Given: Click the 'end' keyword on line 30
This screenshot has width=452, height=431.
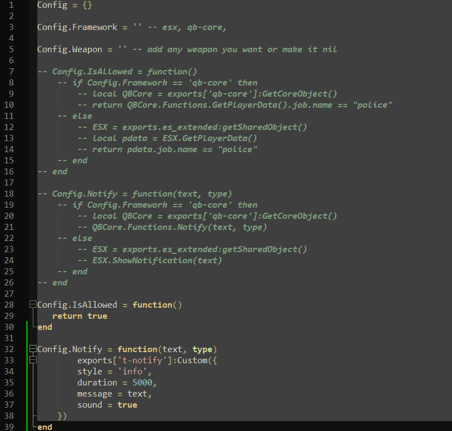Looking at the screenshot, I should 44,327.
